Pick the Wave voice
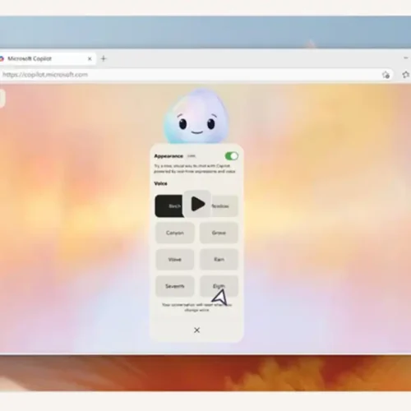This screenshot has height=411, width=411. point(175,260)
